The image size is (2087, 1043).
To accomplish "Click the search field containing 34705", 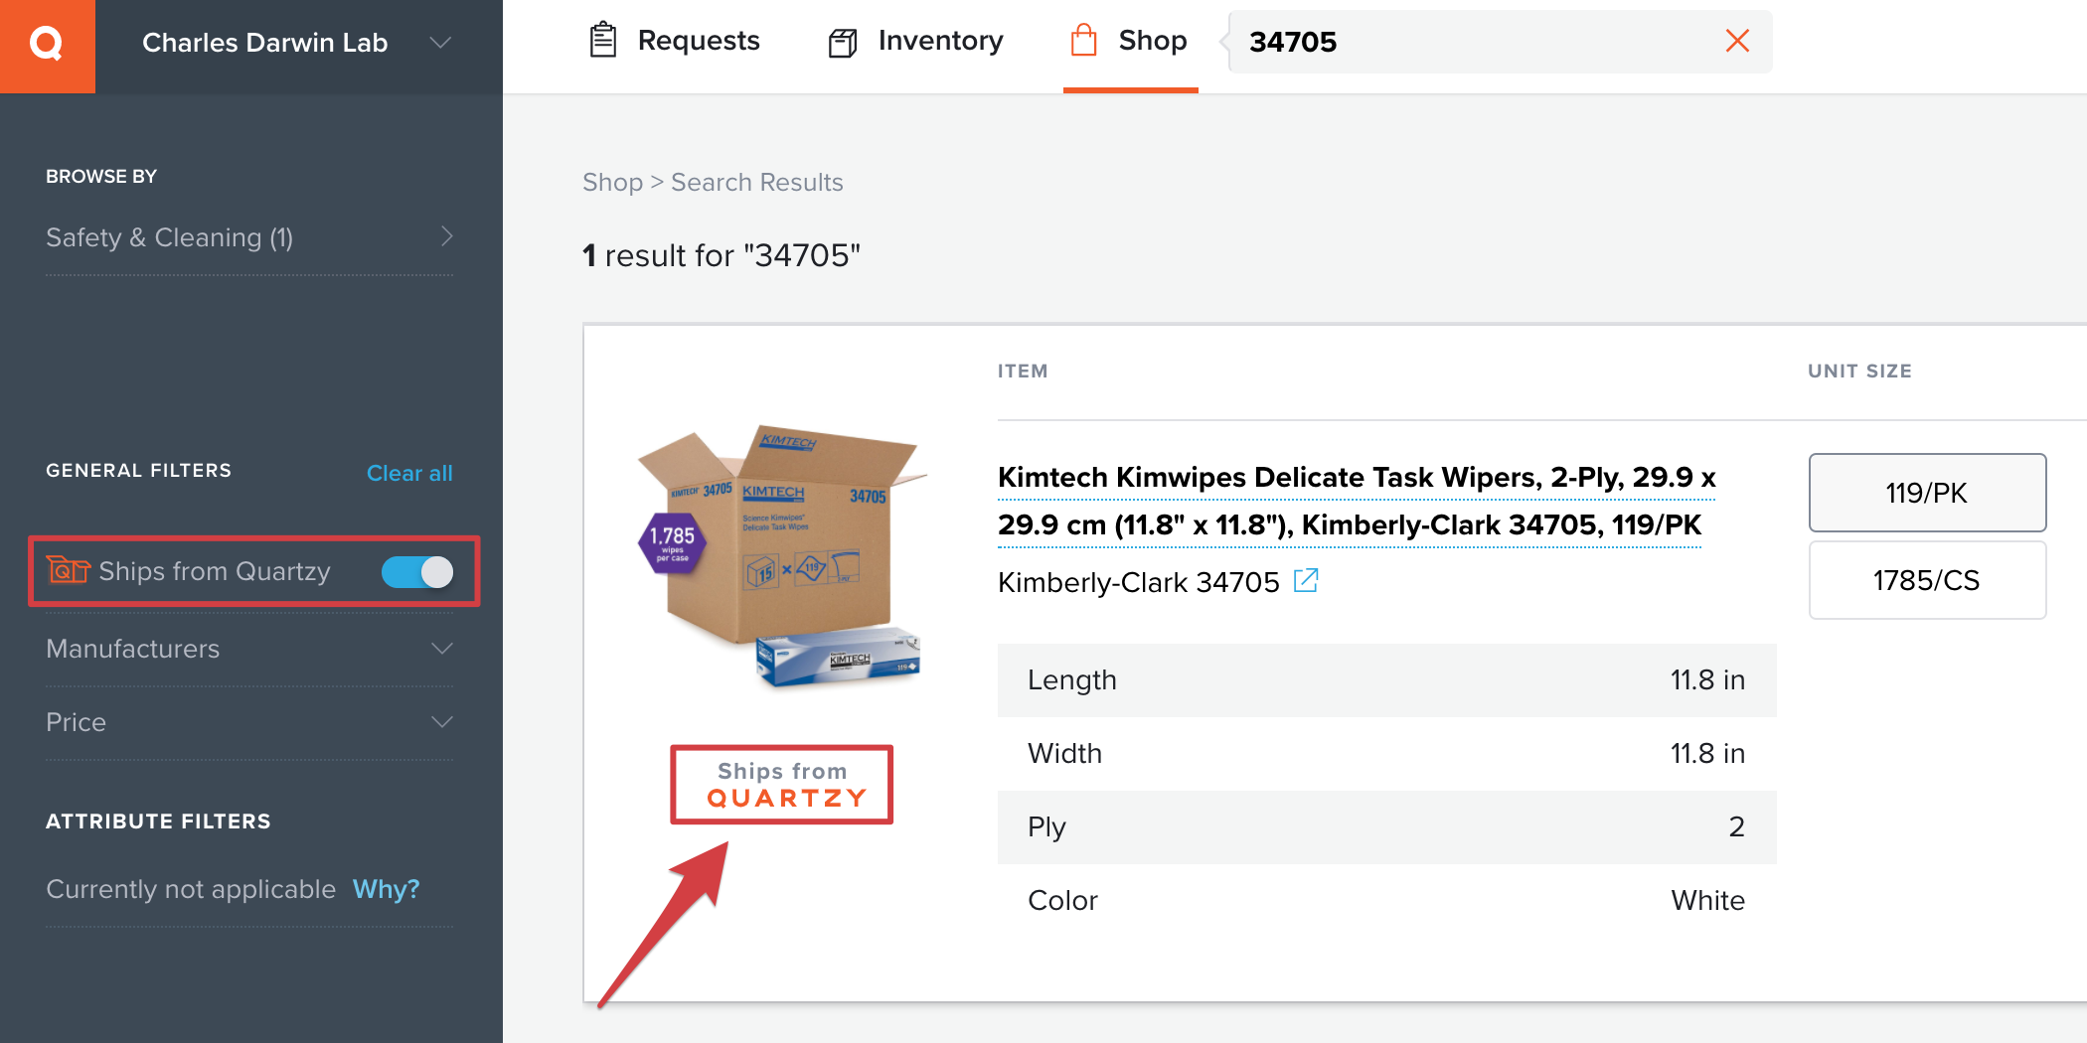I will pyautogui.click(x=1481, y=42).
